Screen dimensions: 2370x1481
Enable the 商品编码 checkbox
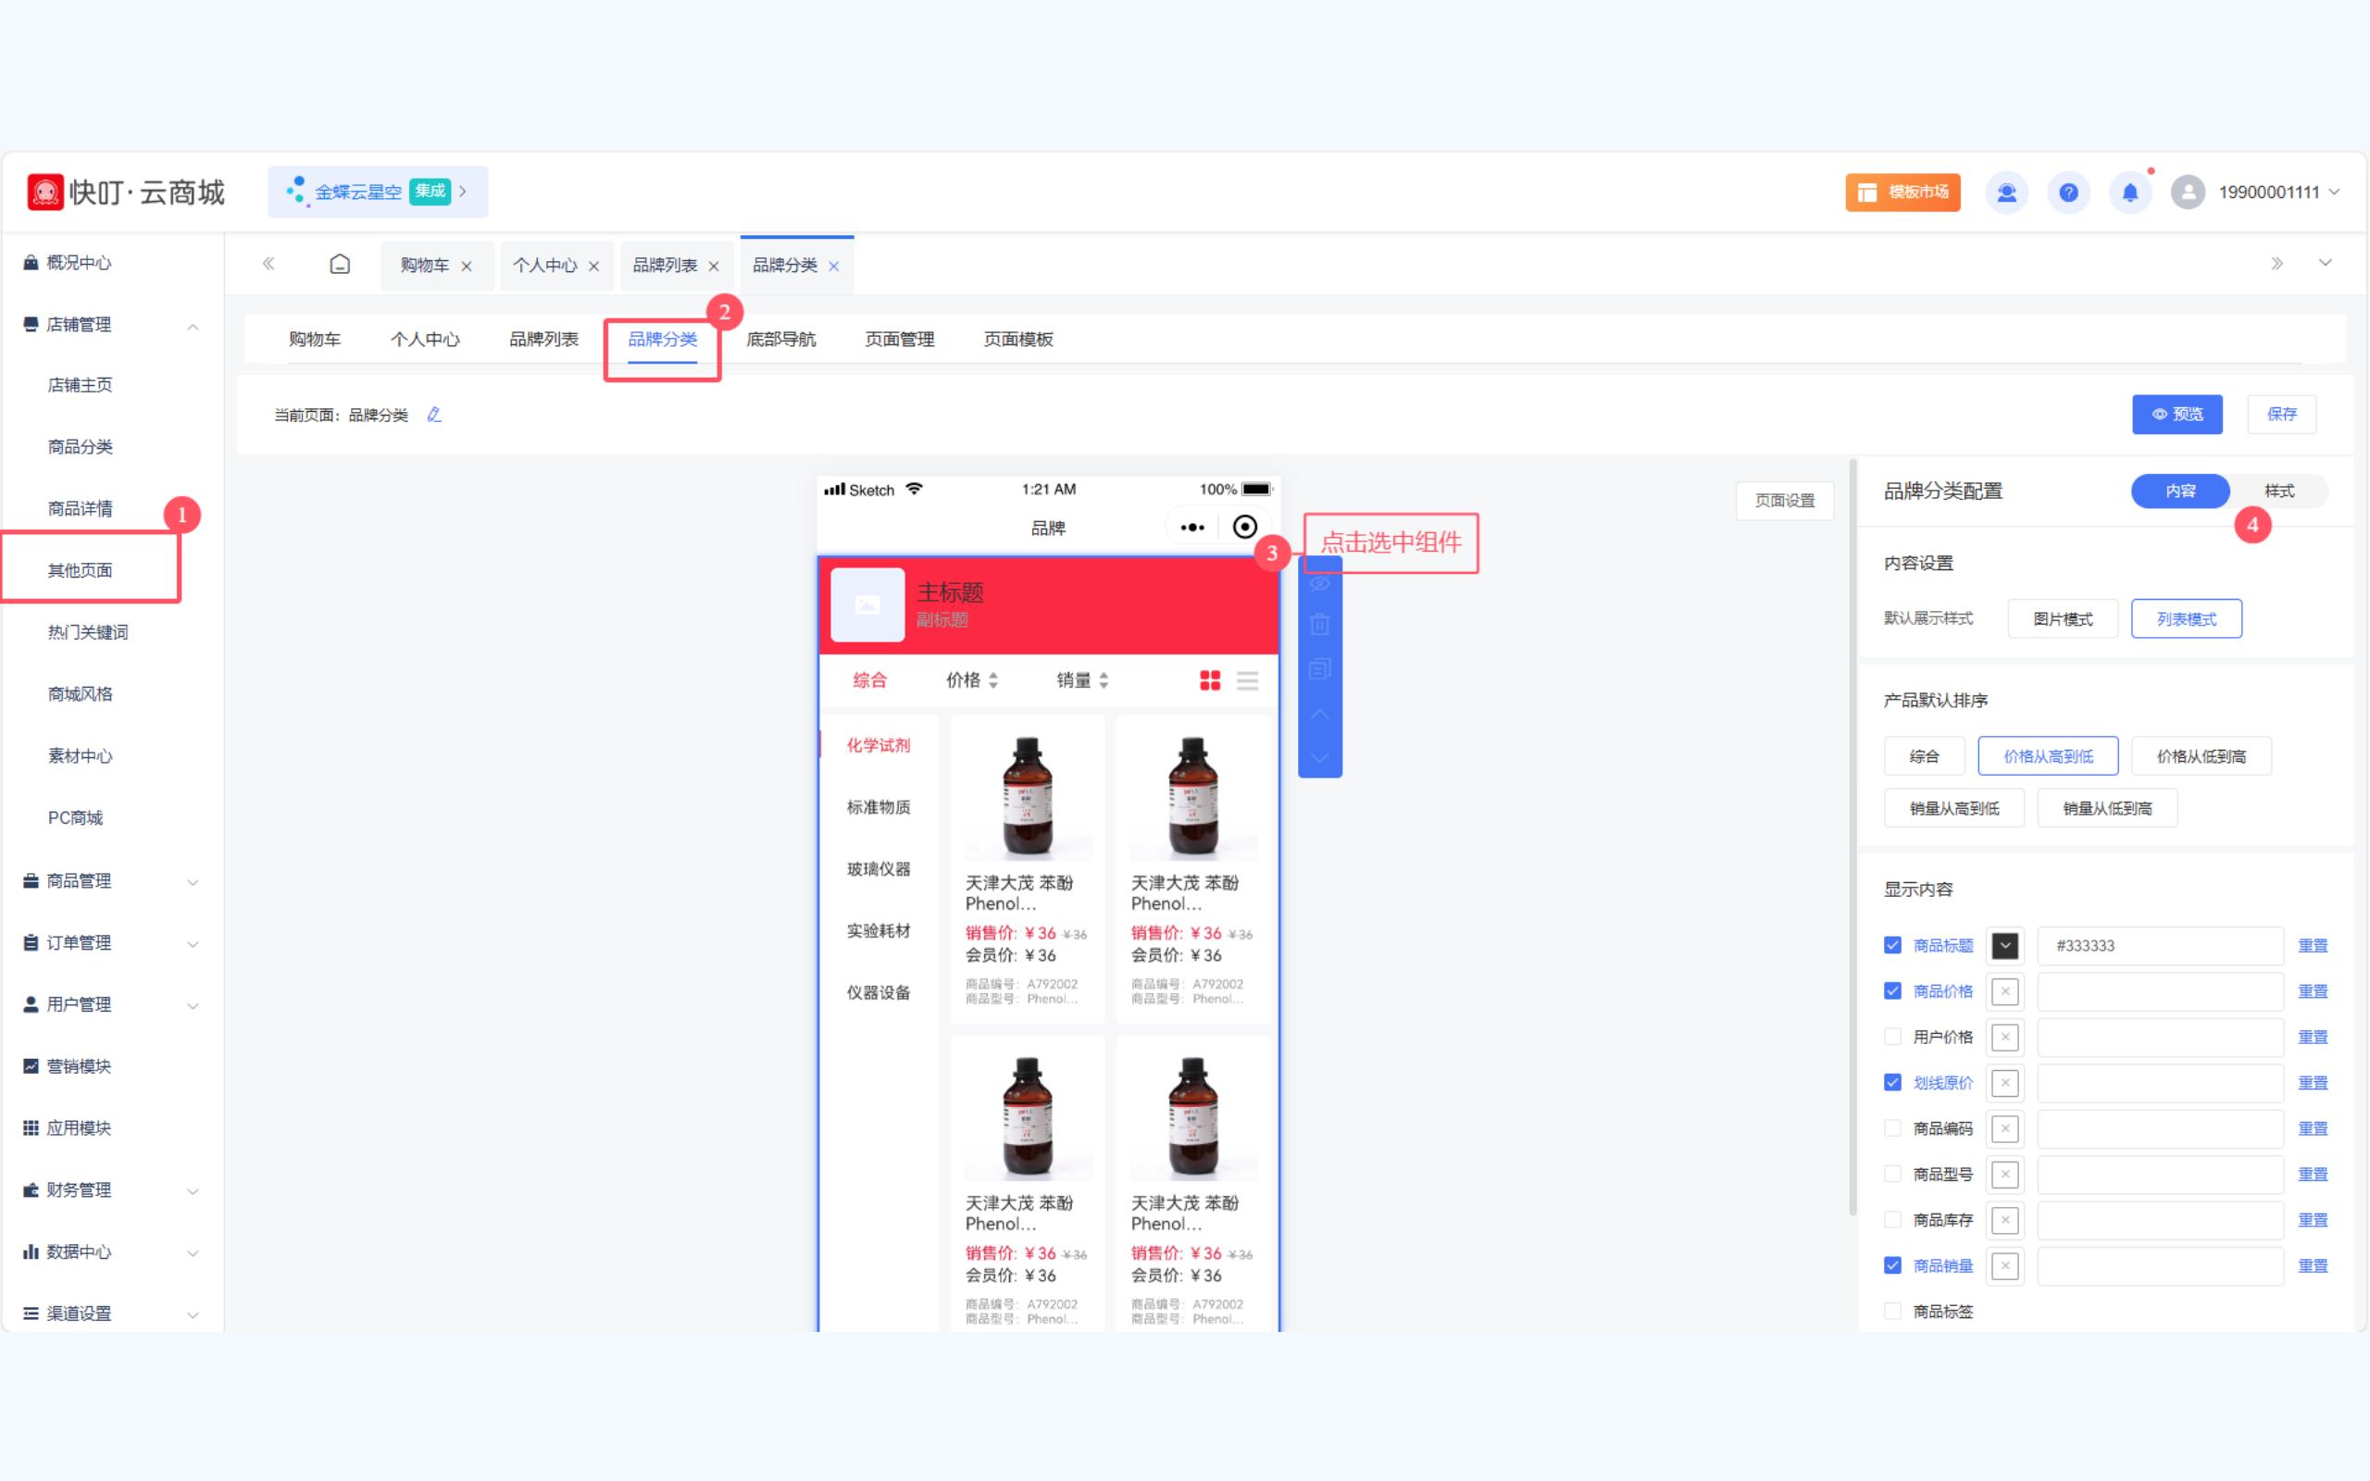point(1892,1128)
